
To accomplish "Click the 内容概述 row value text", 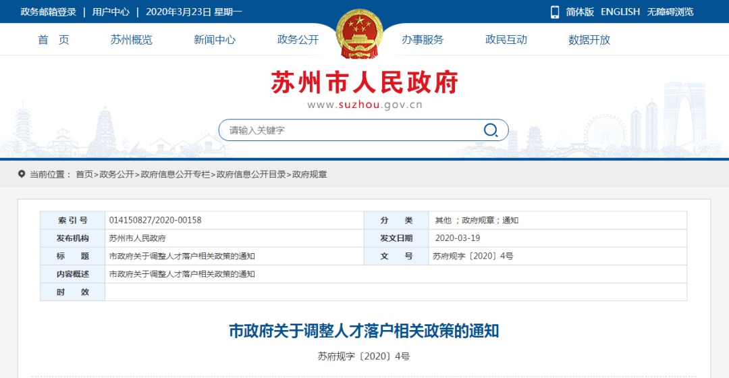I will click(x=182, y=274).
